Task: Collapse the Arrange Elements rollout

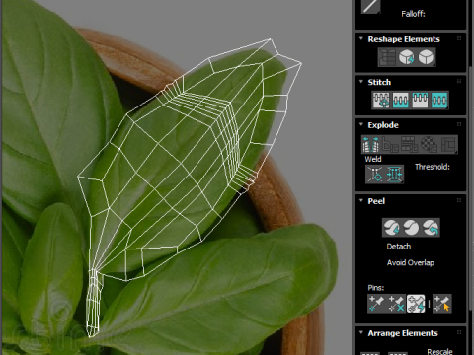Action: [x=361, y=333]
